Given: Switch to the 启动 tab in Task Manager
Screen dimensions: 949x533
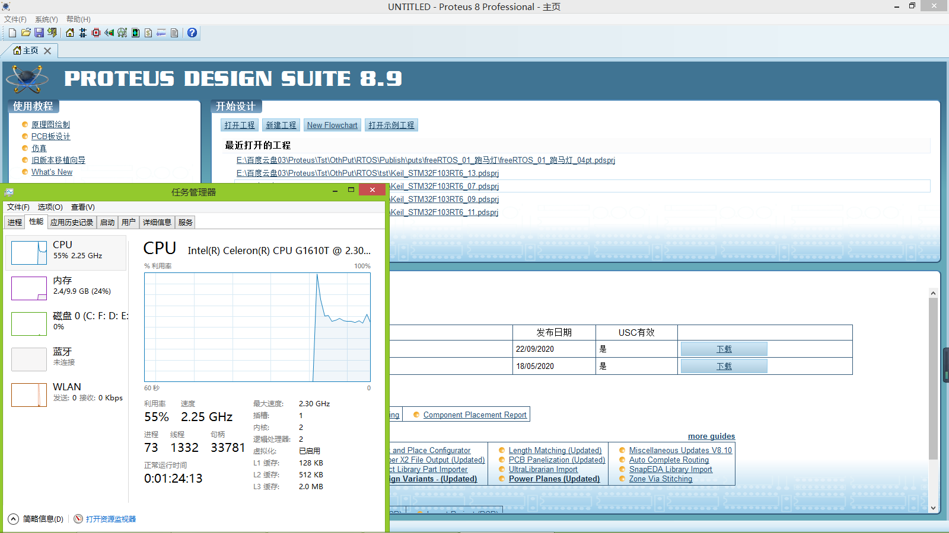Looking at the screenshot, I should coord(107,223).
